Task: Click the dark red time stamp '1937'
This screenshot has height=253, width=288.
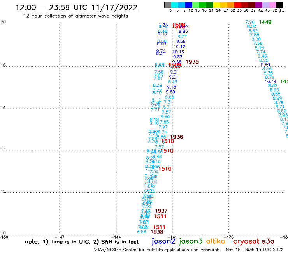Action: click(161, 211)
